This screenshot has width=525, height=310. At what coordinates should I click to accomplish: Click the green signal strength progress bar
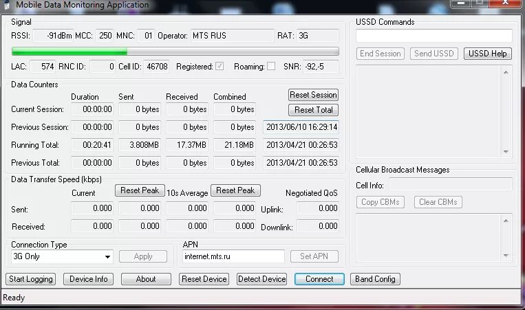pos(175,52)
